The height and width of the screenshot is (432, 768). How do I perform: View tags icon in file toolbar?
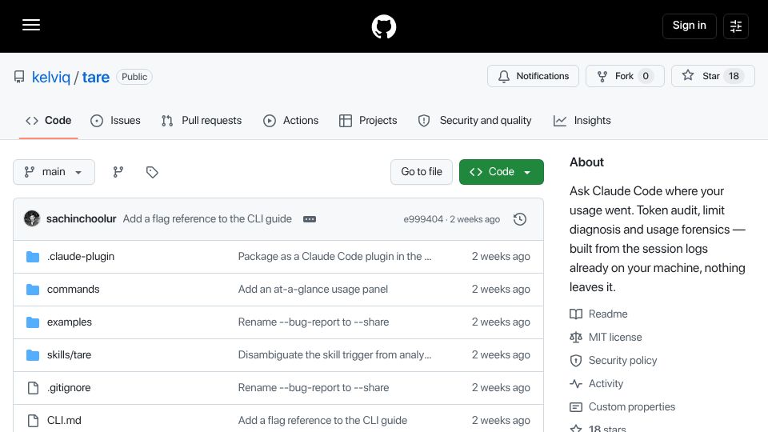[152, 172]
